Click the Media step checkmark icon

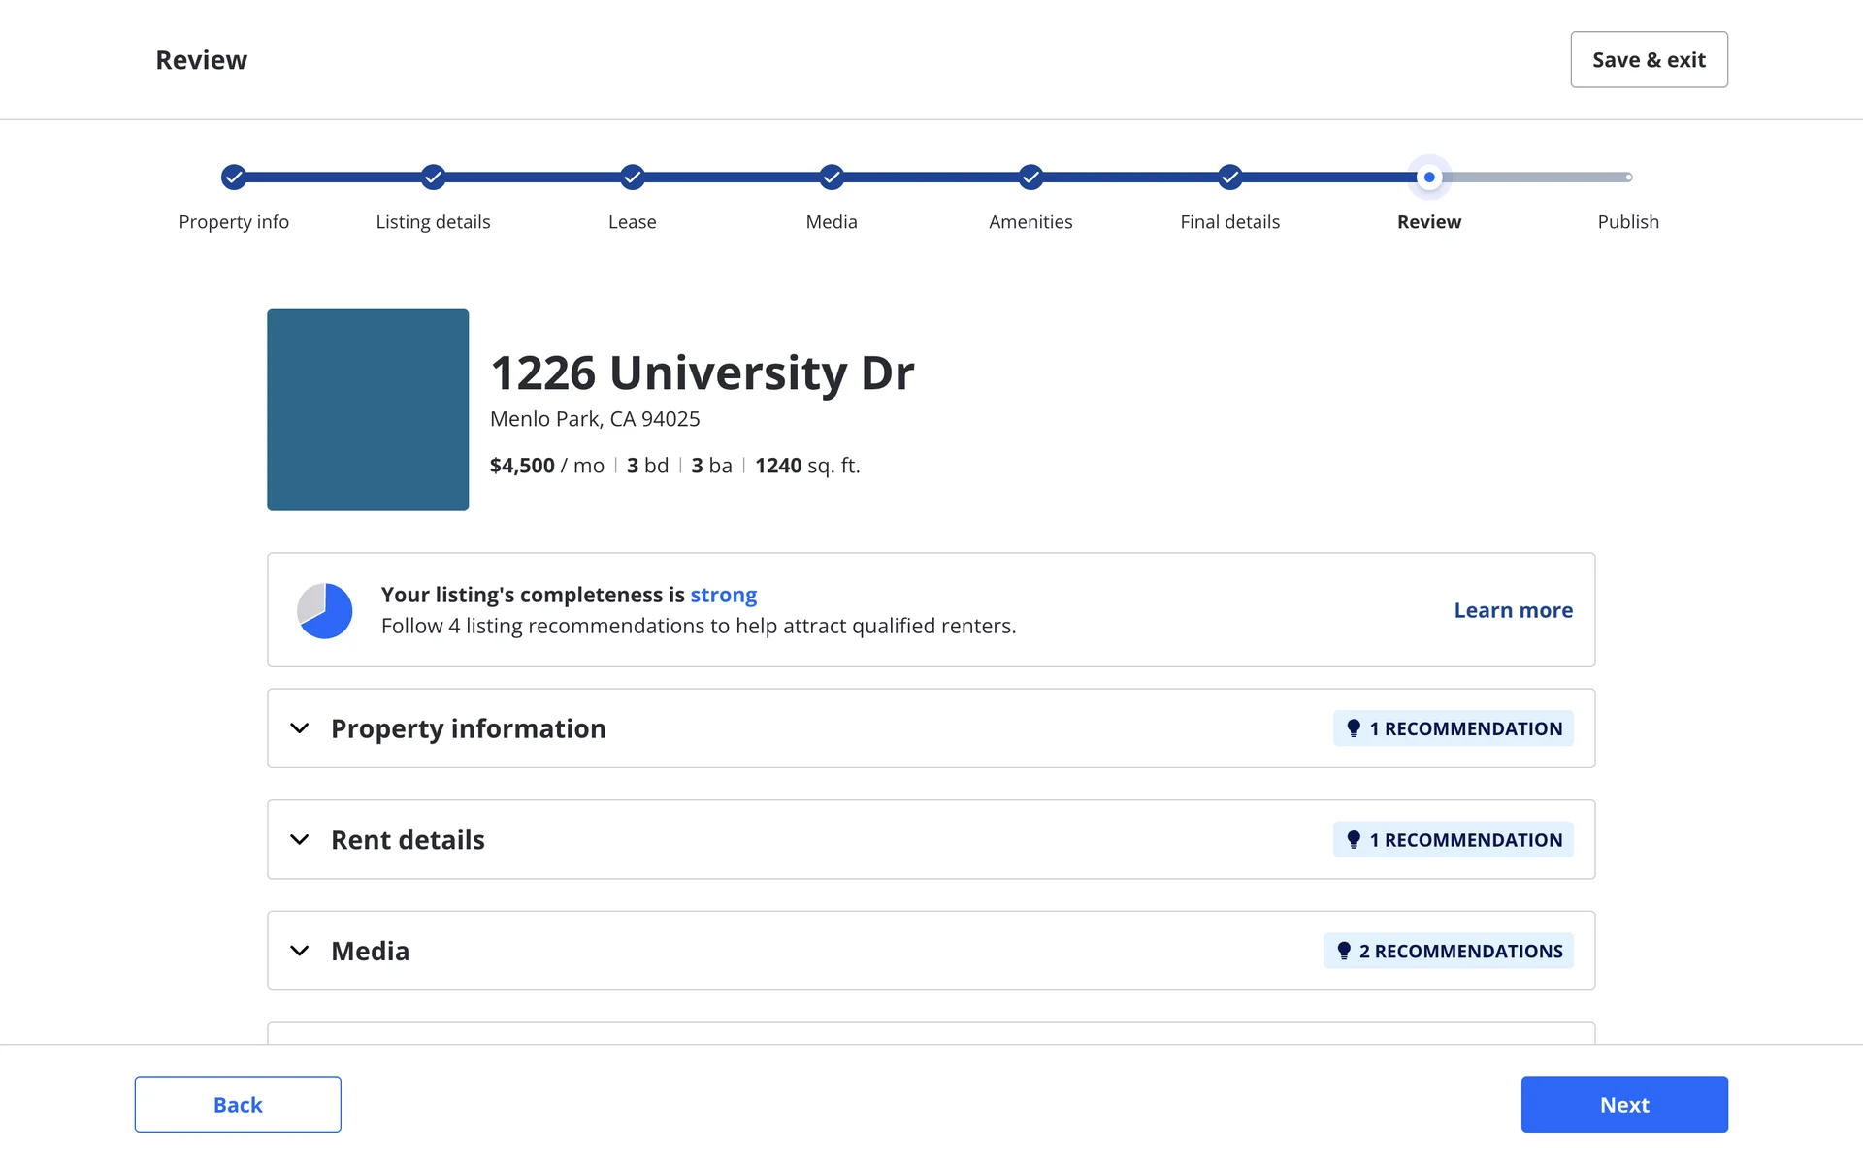tap(832, 178)
